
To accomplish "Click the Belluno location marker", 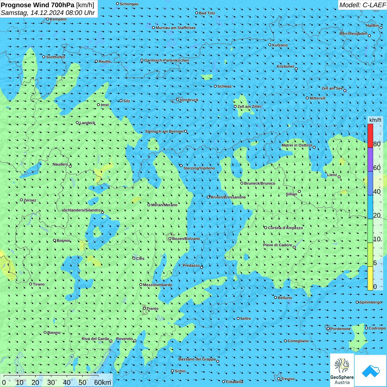I will 276,297.
